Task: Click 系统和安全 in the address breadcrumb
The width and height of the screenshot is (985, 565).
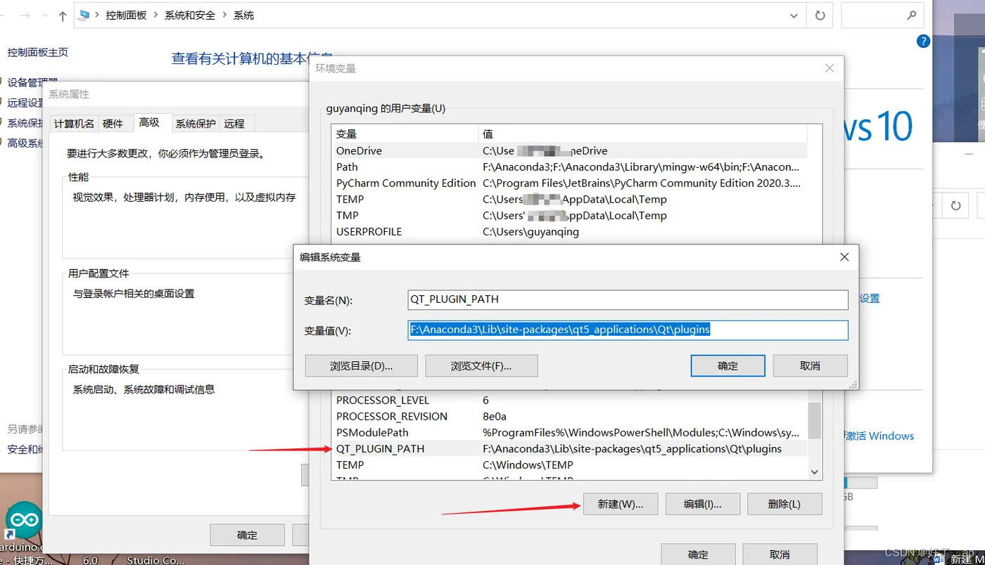Action: tap(190, 15)
